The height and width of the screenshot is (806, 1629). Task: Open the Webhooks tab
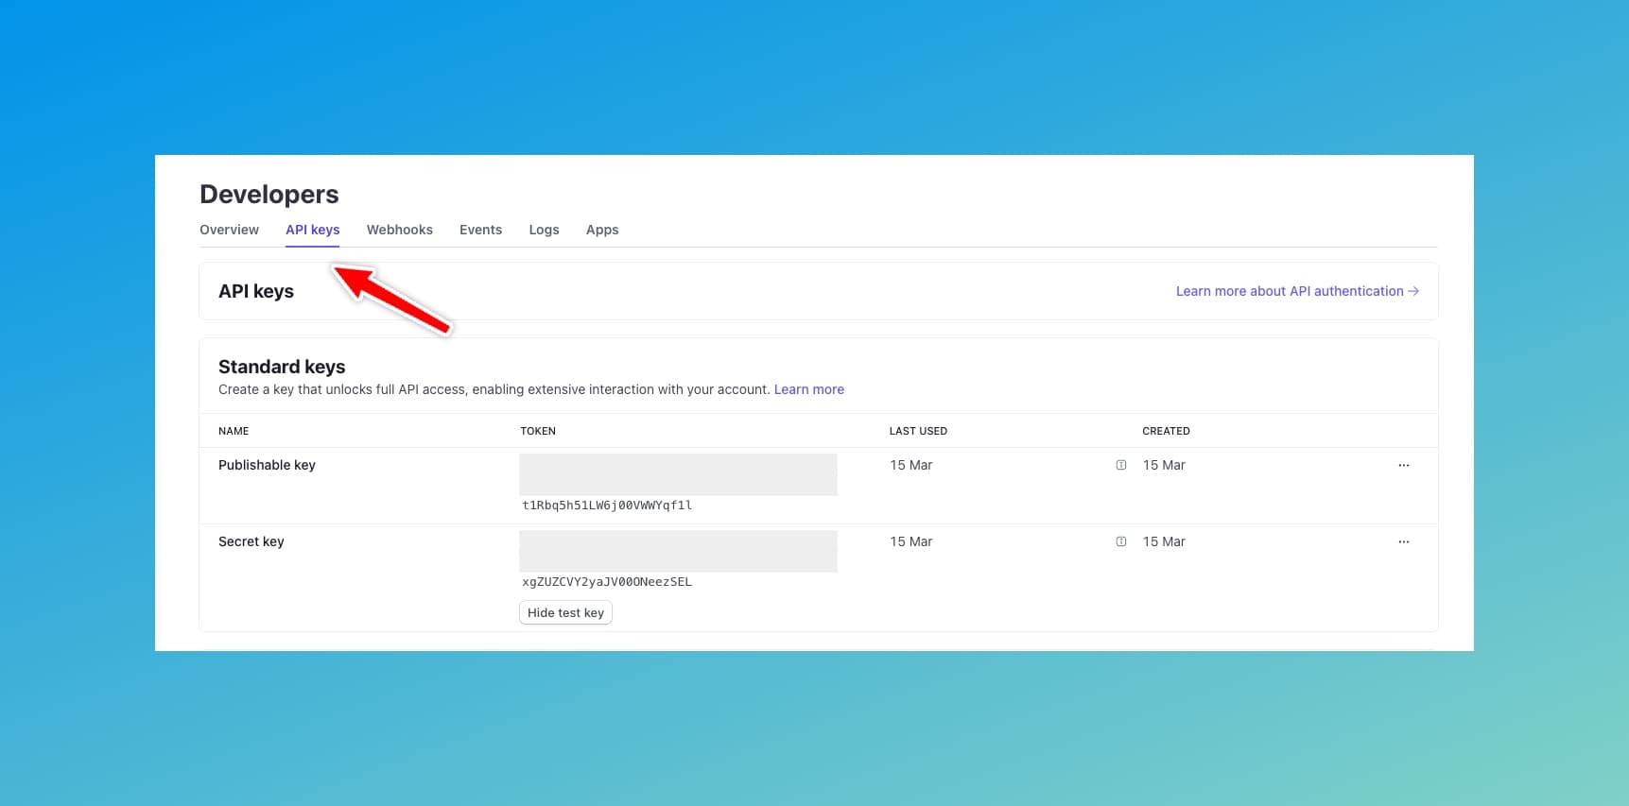pos(399,230)
